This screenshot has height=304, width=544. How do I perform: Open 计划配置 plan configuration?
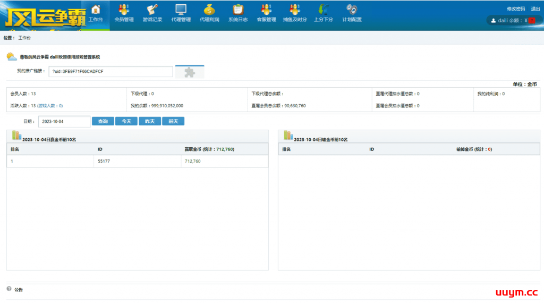tap(352, 13)
